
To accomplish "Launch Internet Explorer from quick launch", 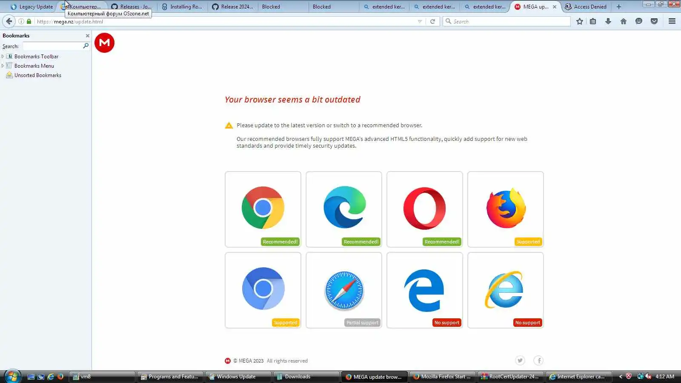I will pyautogui.click(x=51, y=377).
